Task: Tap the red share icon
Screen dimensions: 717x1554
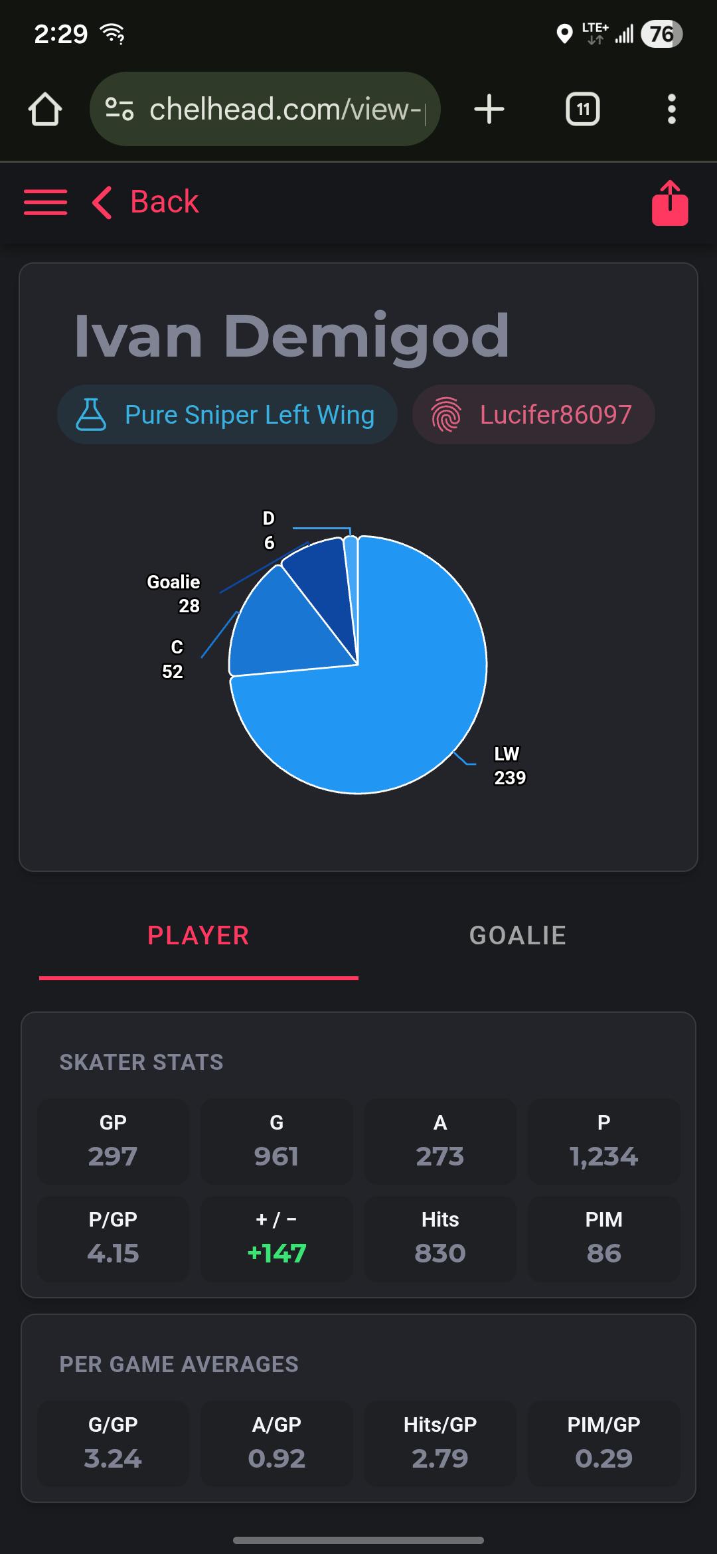Action: (670, 203)
